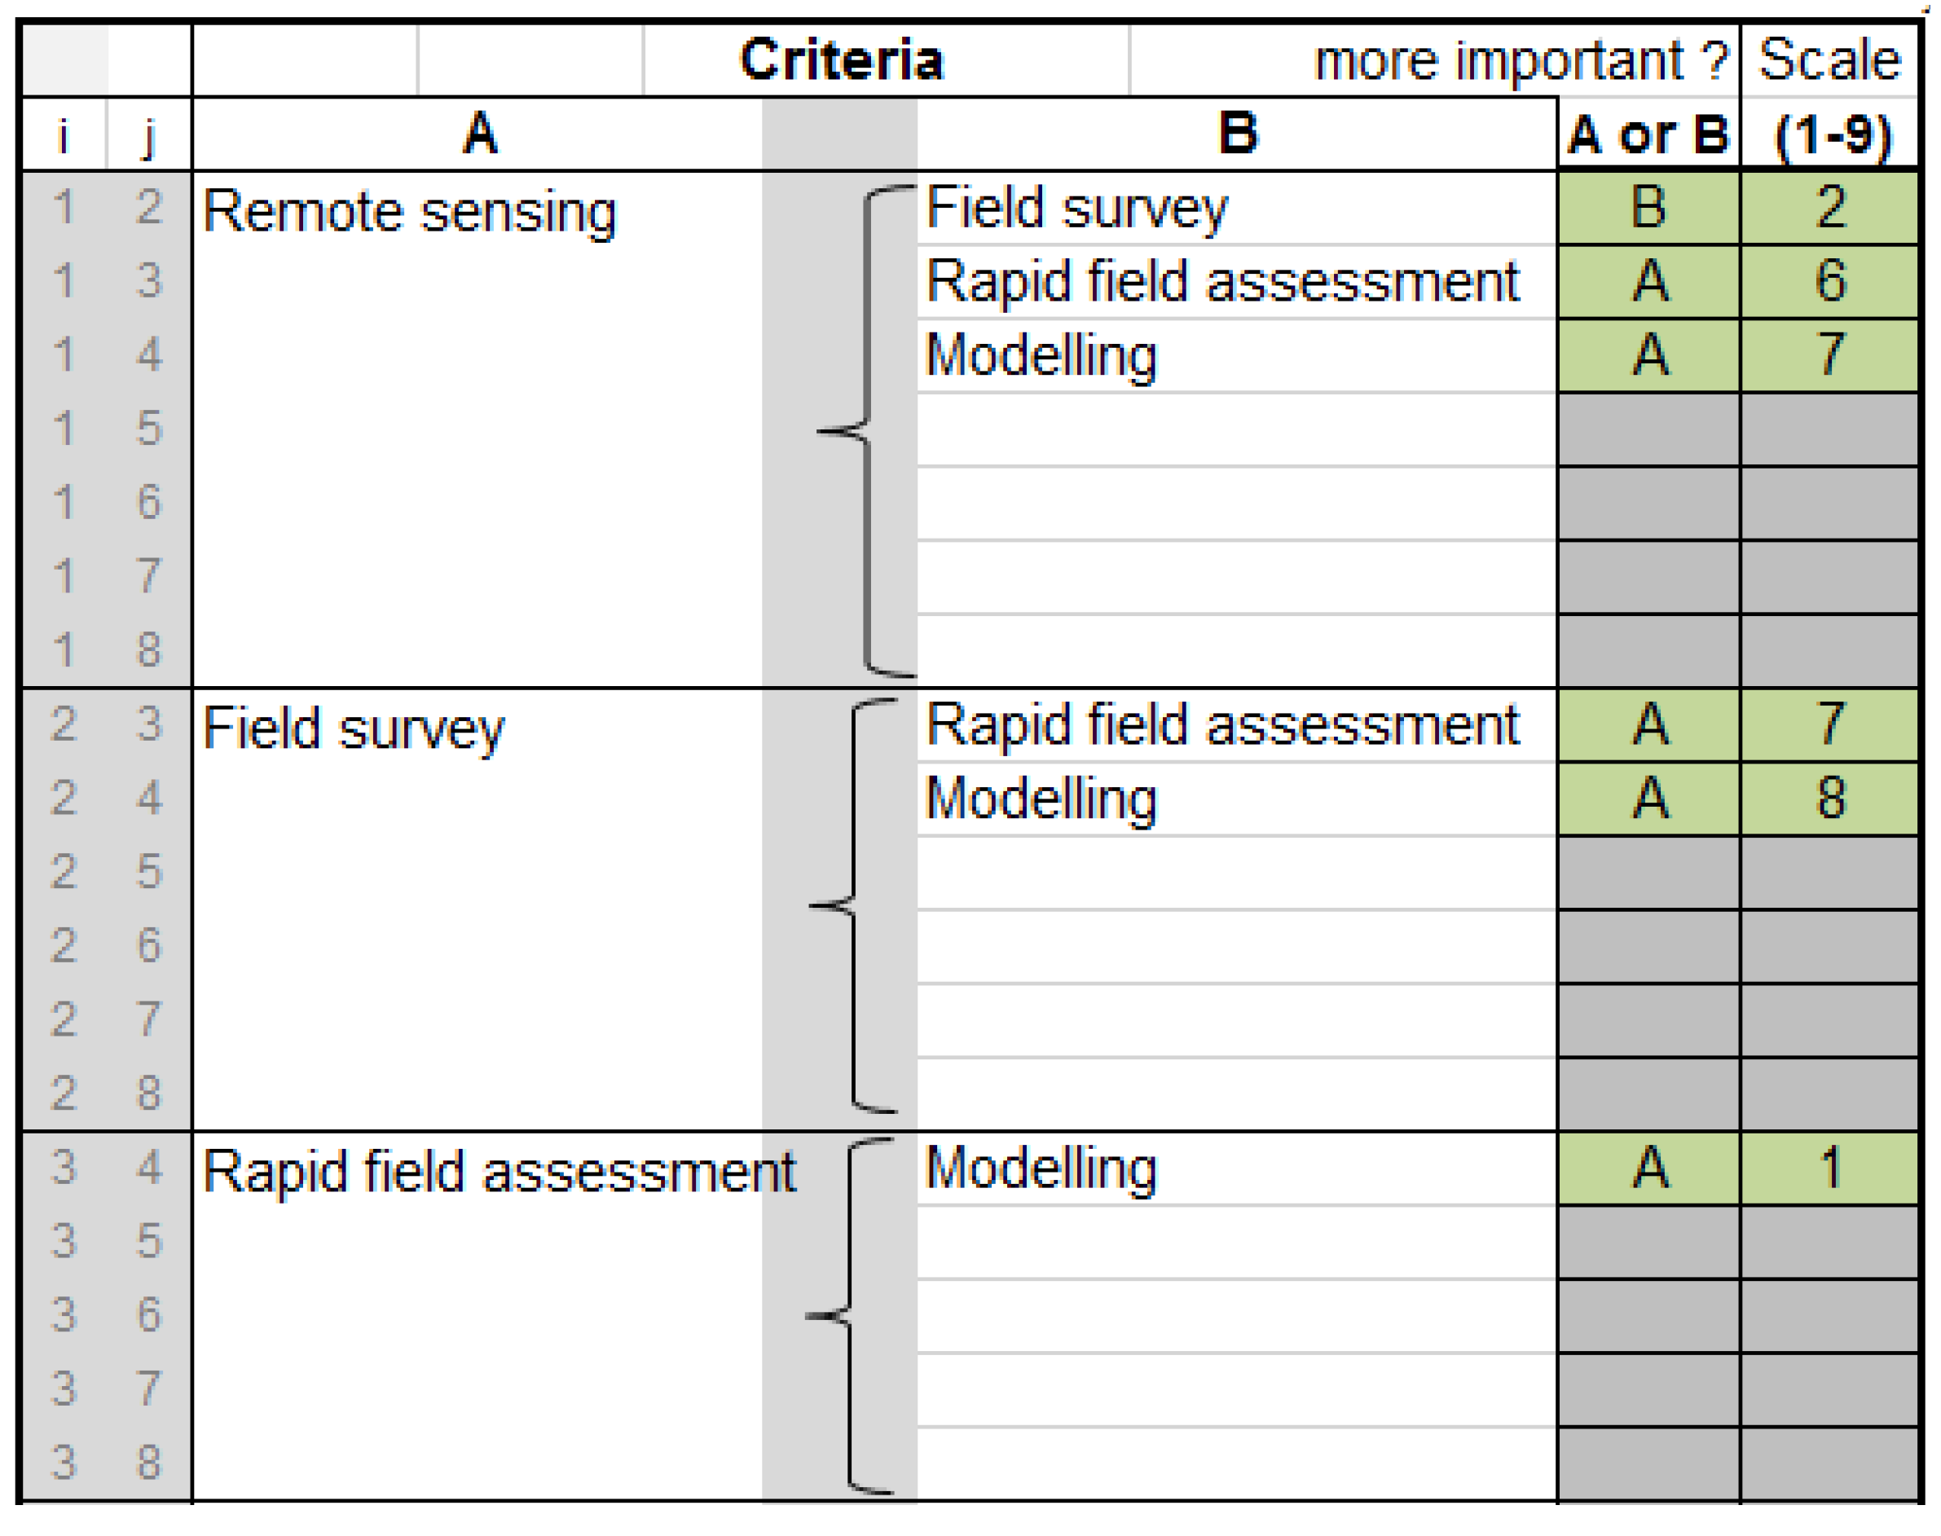
Task: Select the "A or B" column header
Action: (x=1648, y=135)
